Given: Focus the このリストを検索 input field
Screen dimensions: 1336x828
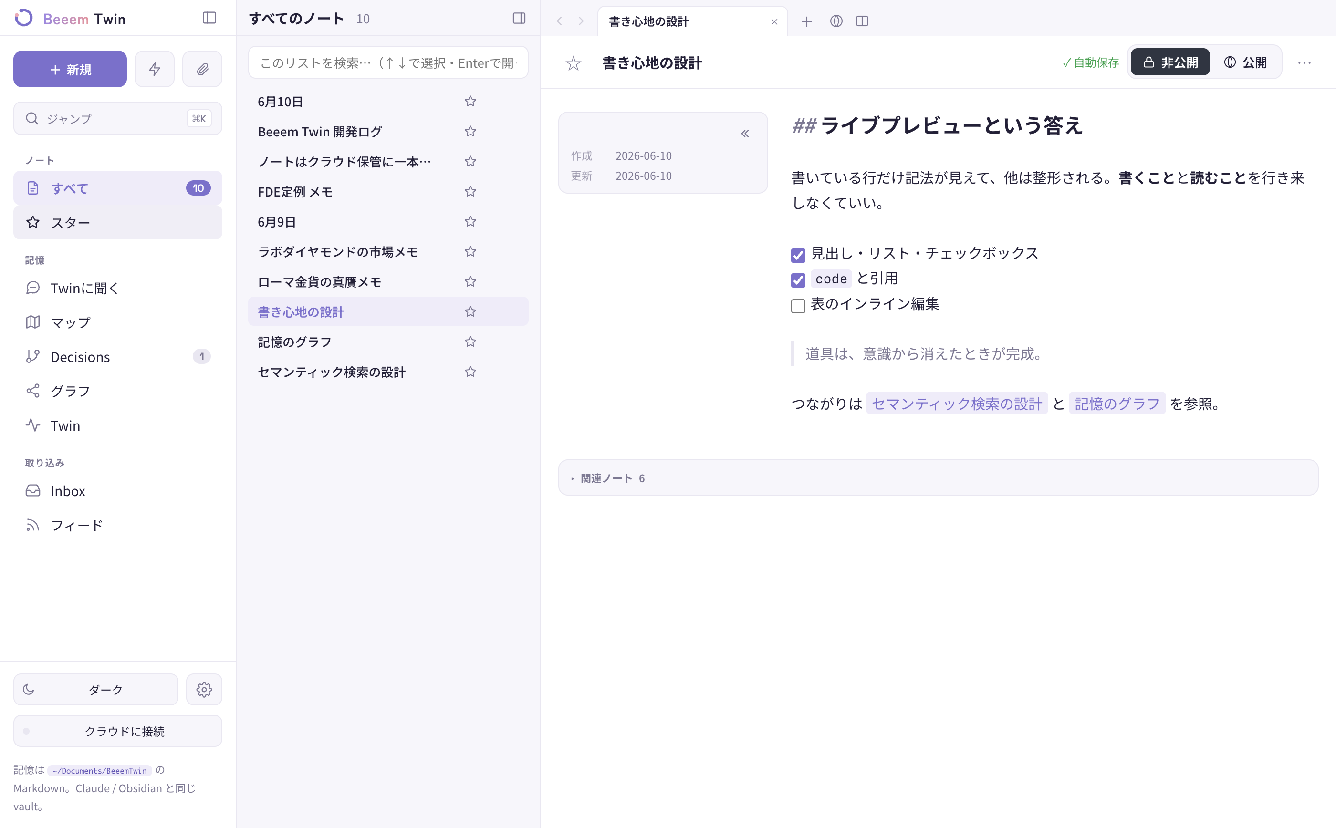Looking at the screenshot, I should 388,62.
